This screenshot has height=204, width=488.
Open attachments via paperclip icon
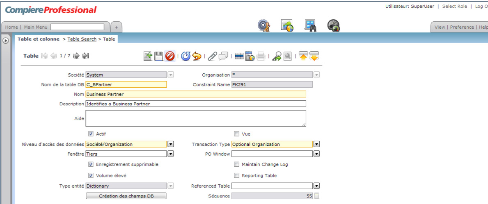pyautogui.click(x=212, y=56)
